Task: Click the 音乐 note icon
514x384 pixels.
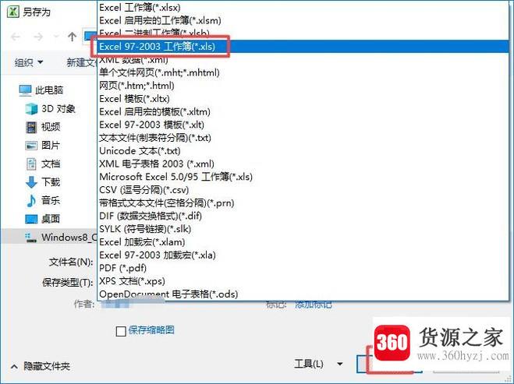Action: pos(31,200)
